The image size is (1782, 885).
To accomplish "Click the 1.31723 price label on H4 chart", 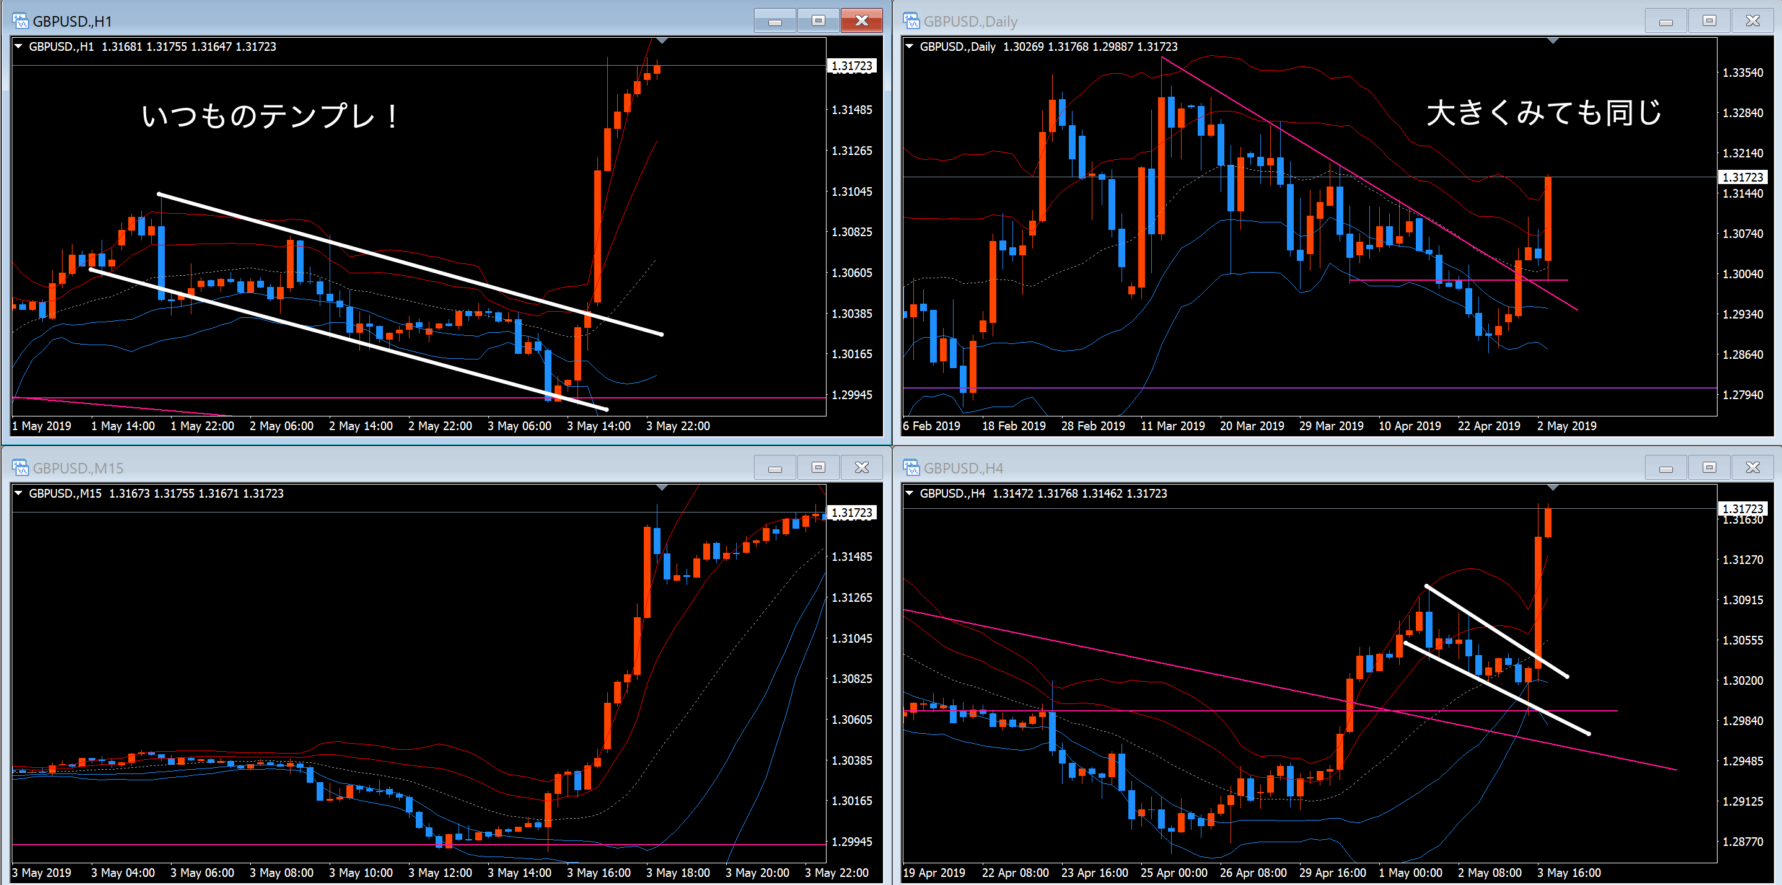I will (1742, 509).
